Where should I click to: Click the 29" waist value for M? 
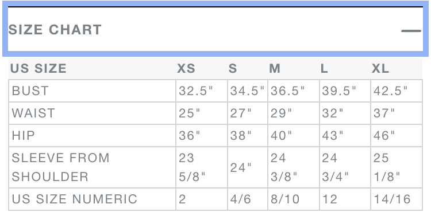281,113
